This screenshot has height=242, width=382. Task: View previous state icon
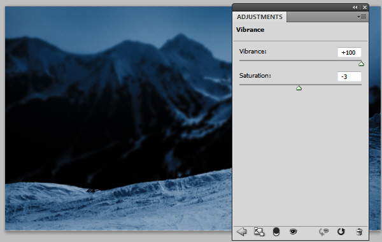click(324, 232)
